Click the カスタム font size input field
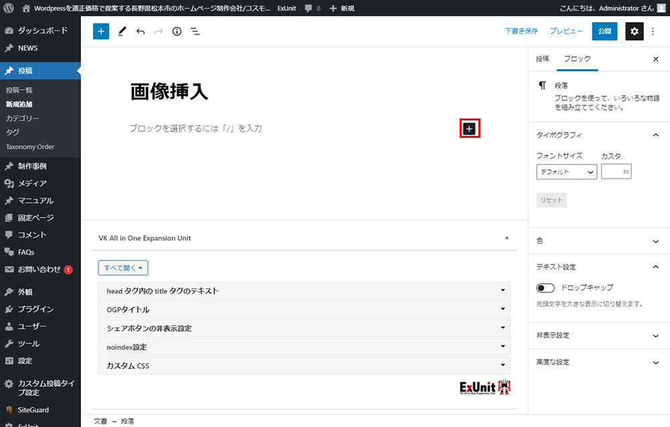 coord(612,172)
